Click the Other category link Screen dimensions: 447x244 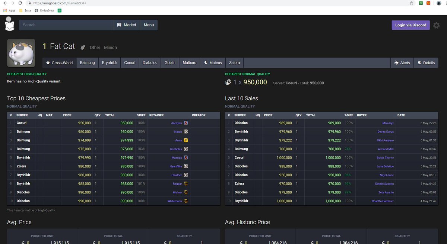(x=95, y=48)
